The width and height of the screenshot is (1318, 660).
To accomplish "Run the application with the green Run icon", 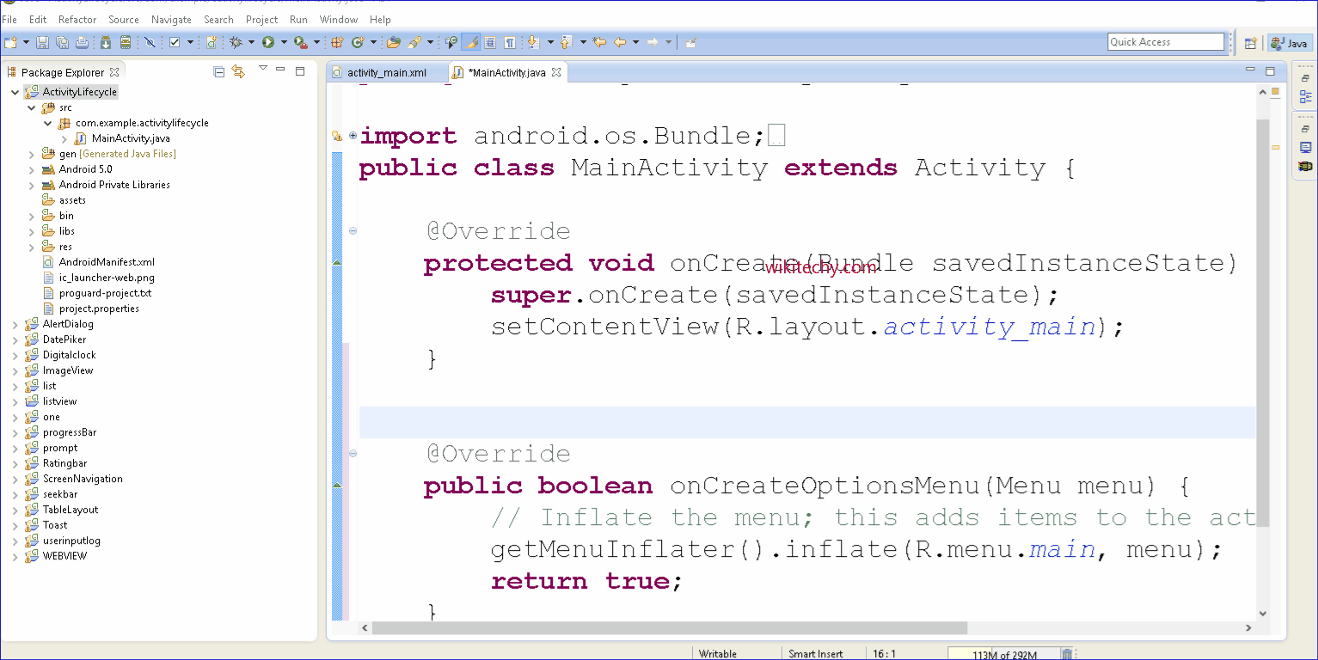I will [267, 41].
